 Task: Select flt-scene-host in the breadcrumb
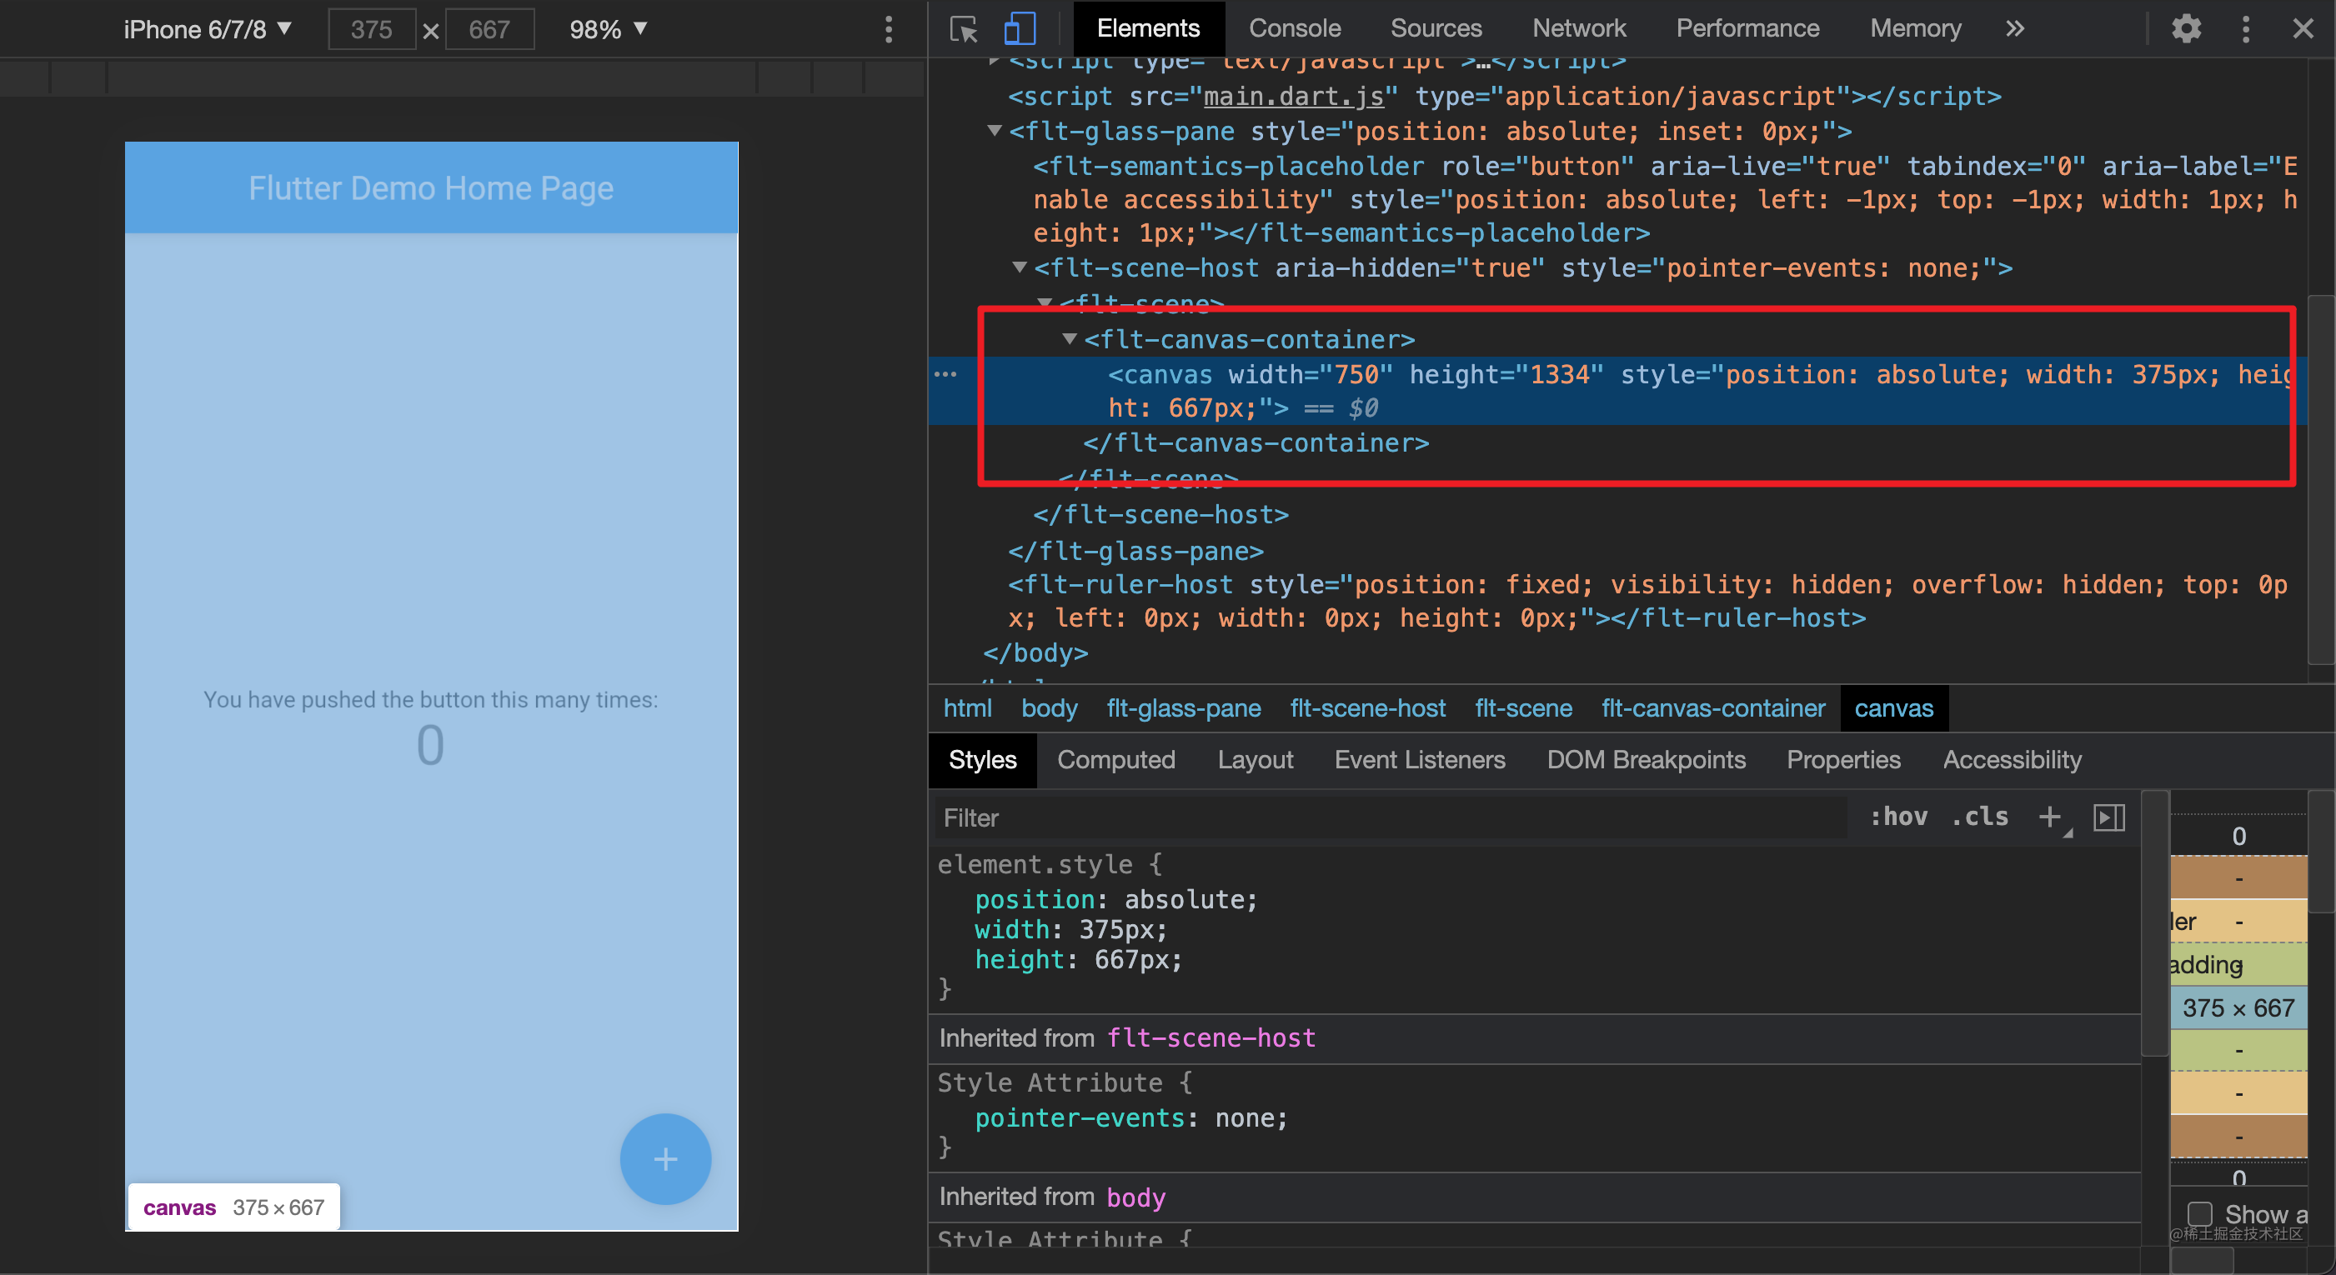point(1367,707)
